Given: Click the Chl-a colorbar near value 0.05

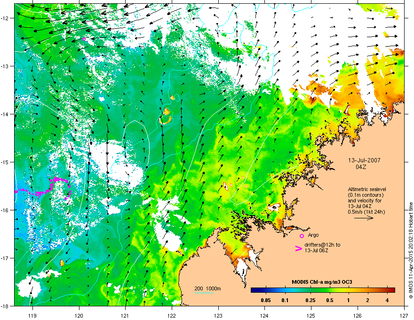Looking at the screenshot, I should click(x=266, y=290).
